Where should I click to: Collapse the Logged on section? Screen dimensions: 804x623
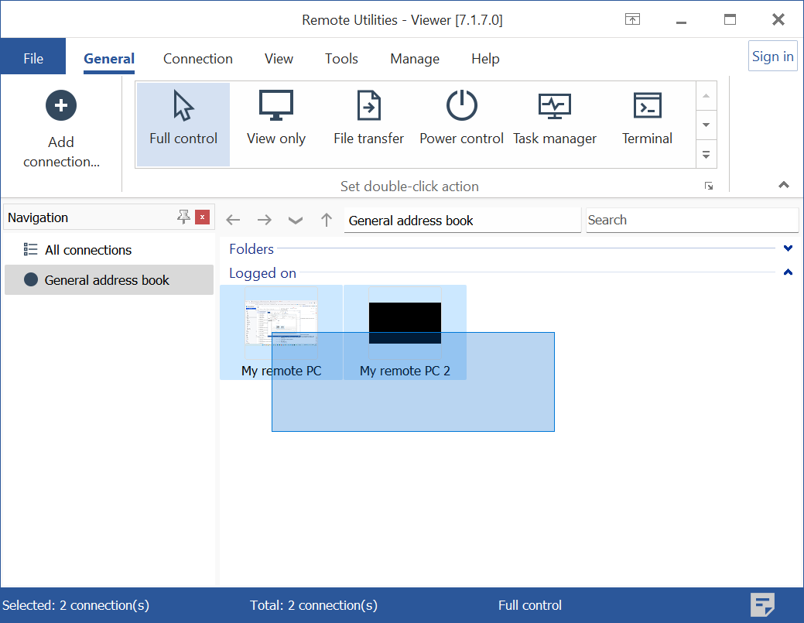click(x=788, y=272)
